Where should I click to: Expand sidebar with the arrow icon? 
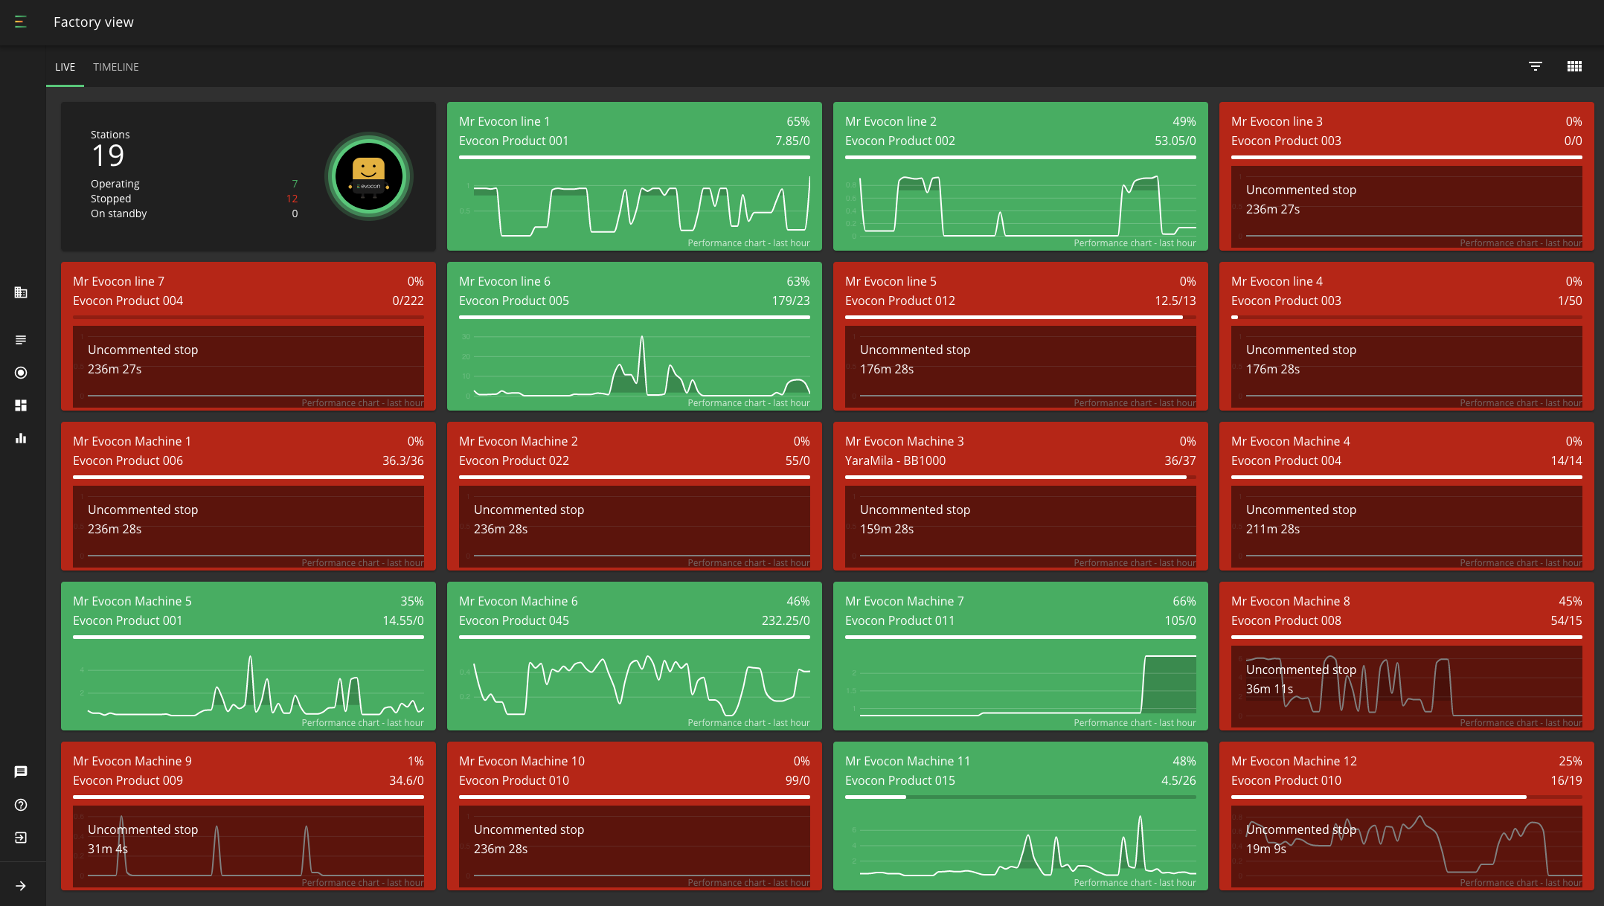pyautogui.click(x=21, y=886)
